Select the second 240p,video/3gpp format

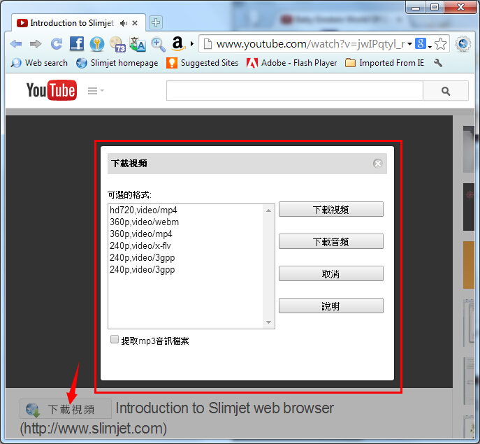tap(186, 270)
